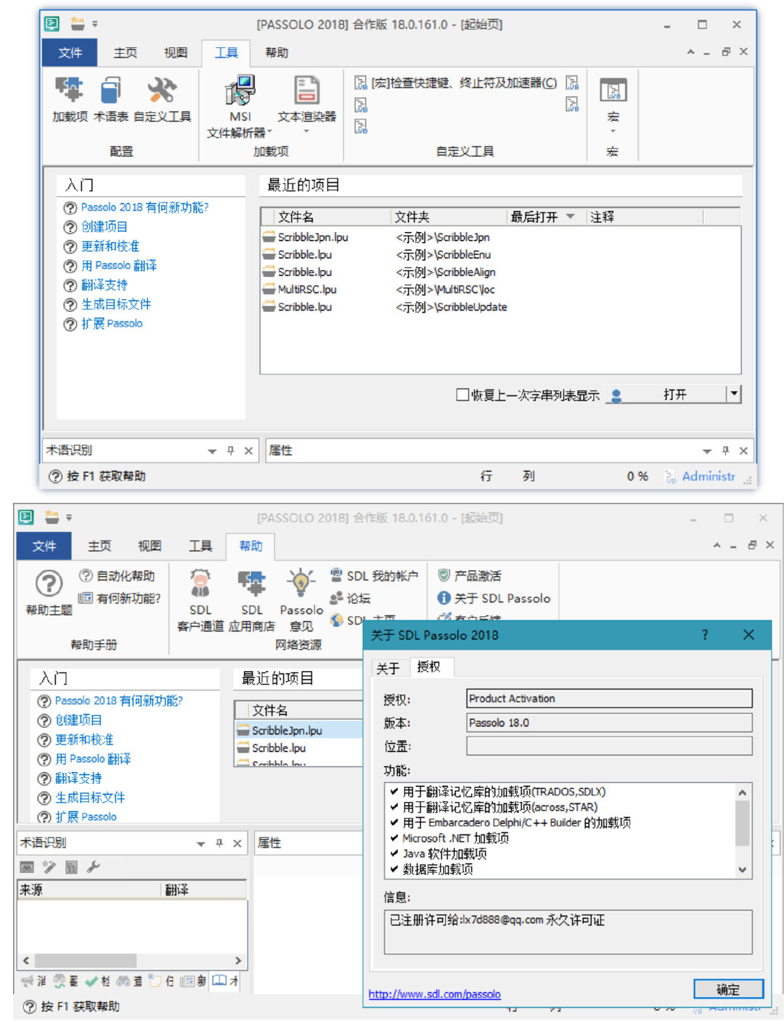Click feature list vertical scrollbar thumb
Viewport: 784px width, 1021px height.
pos(742,823)
